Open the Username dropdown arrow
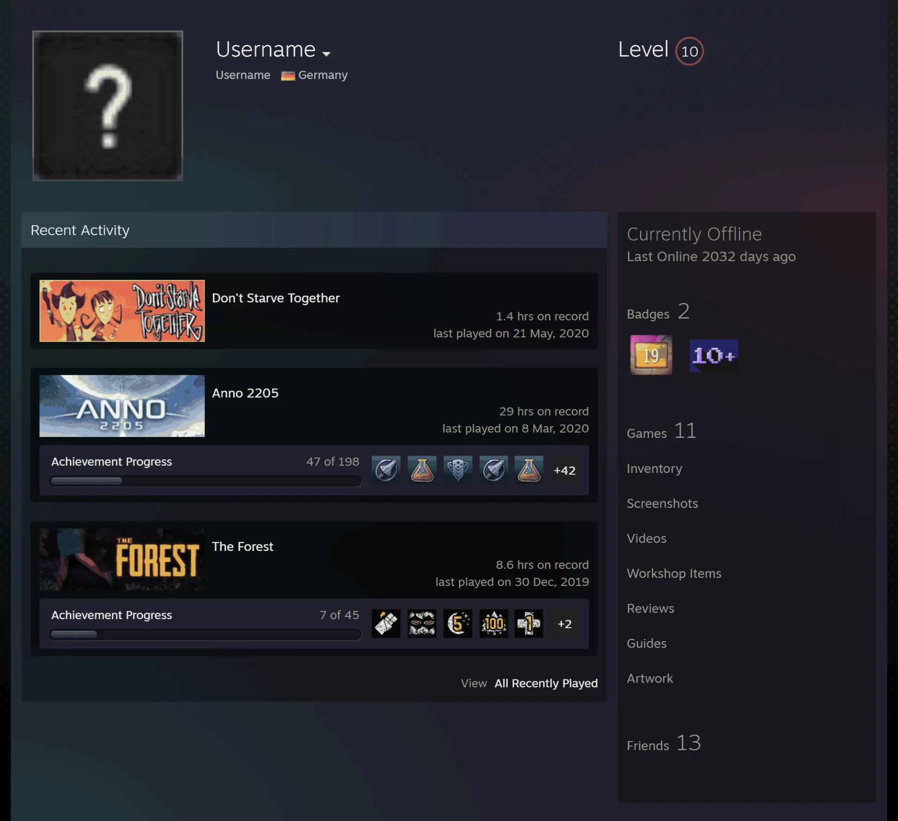 coord(326,54)
